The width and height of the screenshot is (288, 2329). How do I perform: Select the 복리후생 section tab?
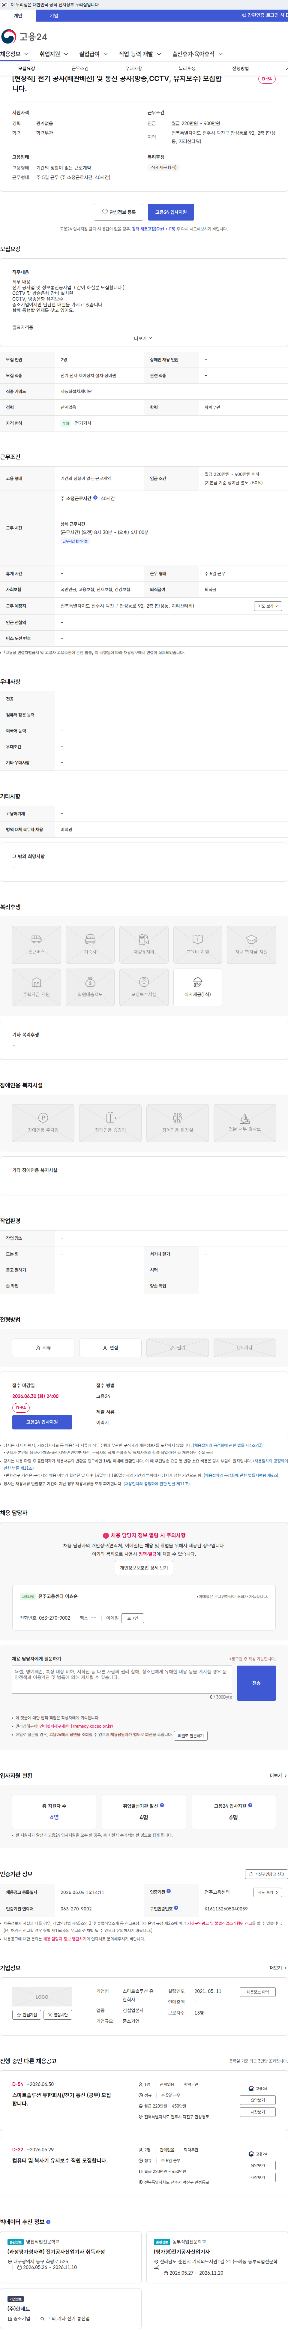187,69
